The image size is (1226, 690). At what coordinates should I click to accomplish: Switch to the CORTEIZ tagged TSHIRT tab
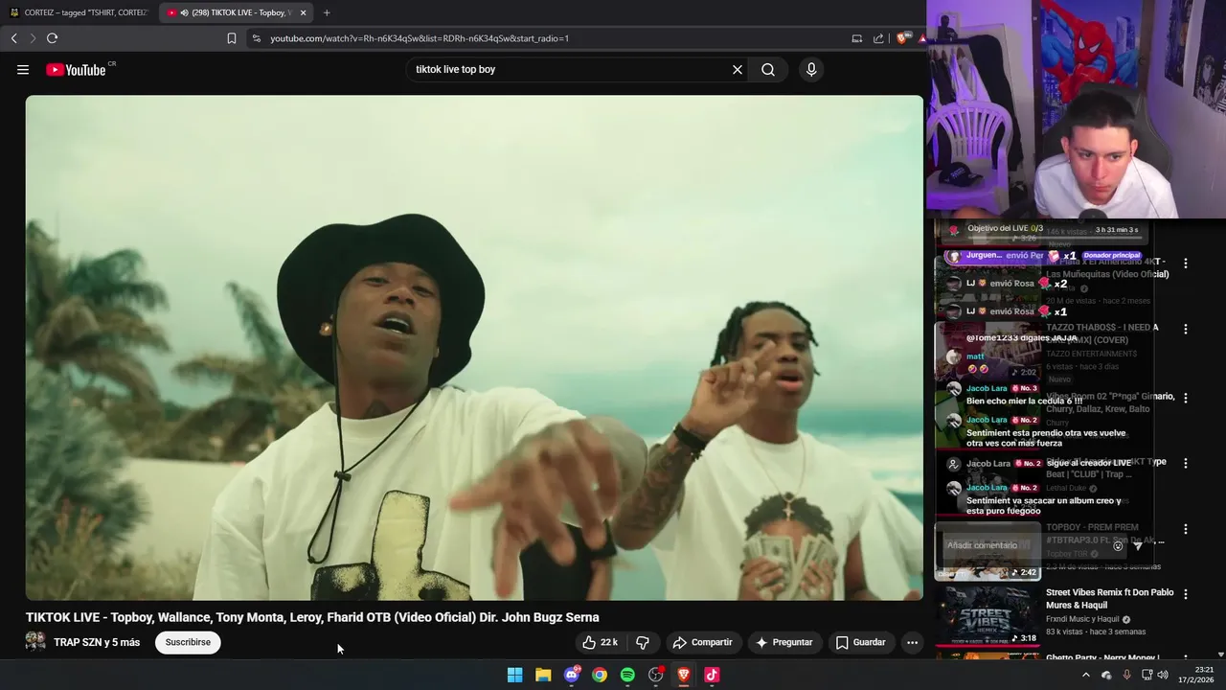[79, 12]
